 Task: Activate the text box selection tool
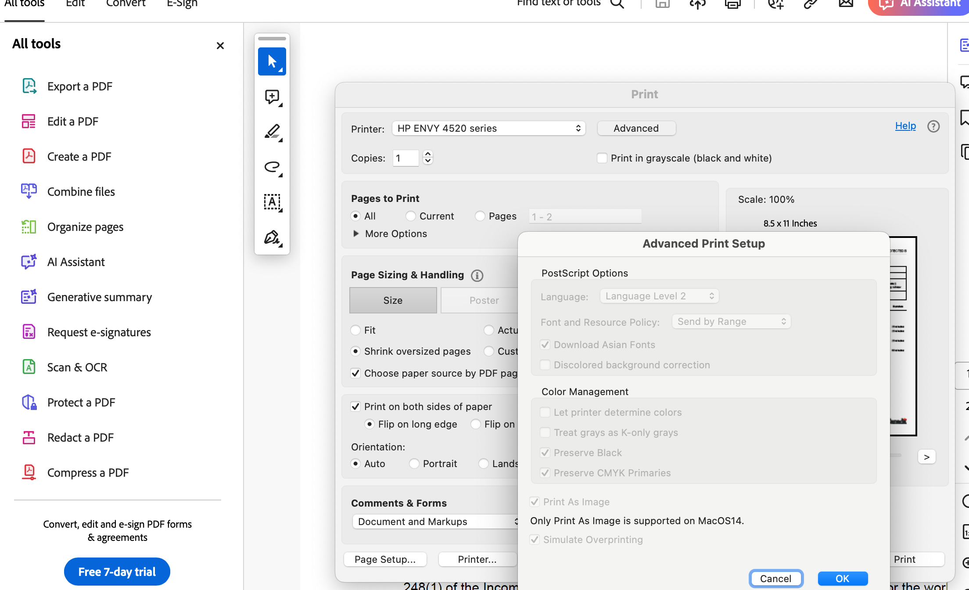[x=272, y=202]
